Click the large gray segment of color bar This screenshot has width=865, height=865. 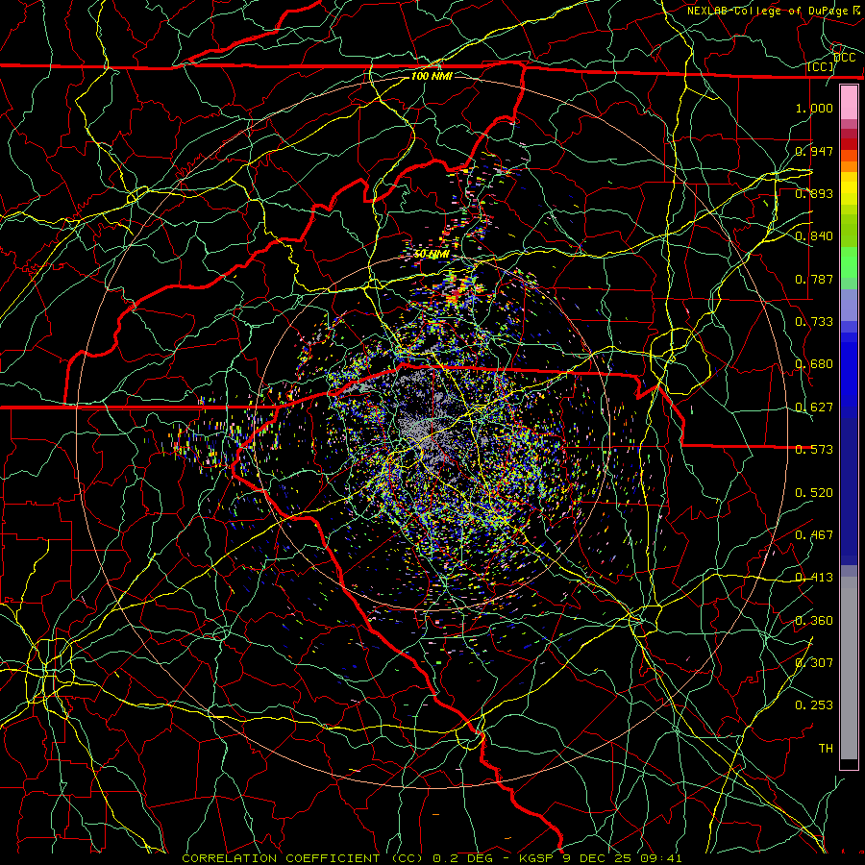click(x=849, y=668)
